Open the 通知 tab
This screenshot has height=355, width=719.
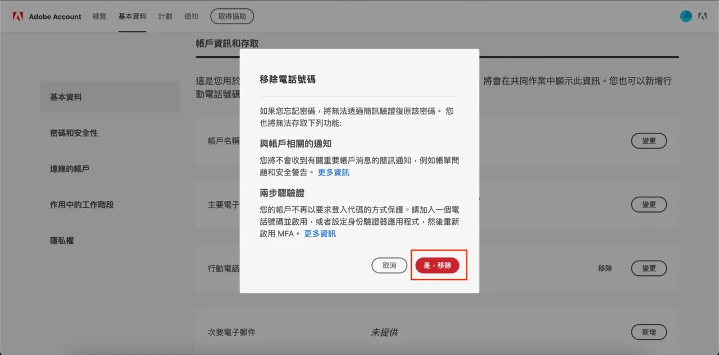point(191,16)
